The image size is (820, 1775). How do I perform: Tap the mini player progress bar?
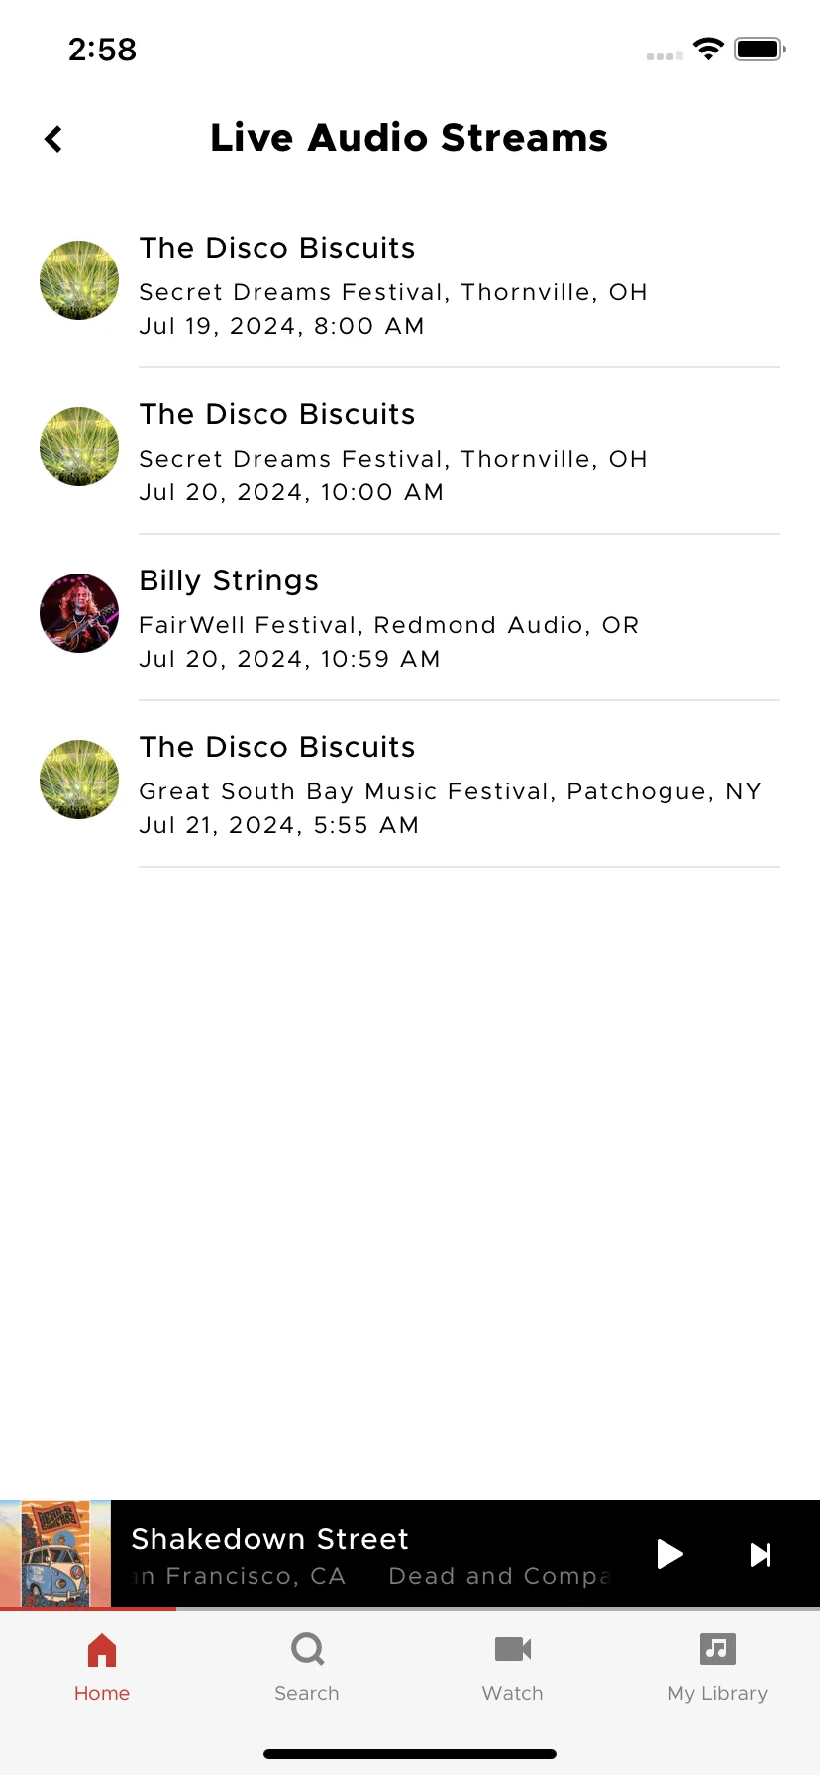pos(410,1609)
